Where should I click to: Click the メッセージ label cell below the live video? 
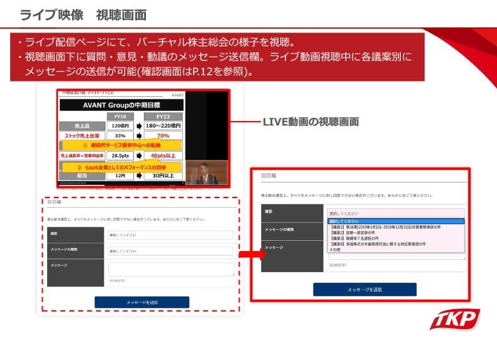[75, 273]
